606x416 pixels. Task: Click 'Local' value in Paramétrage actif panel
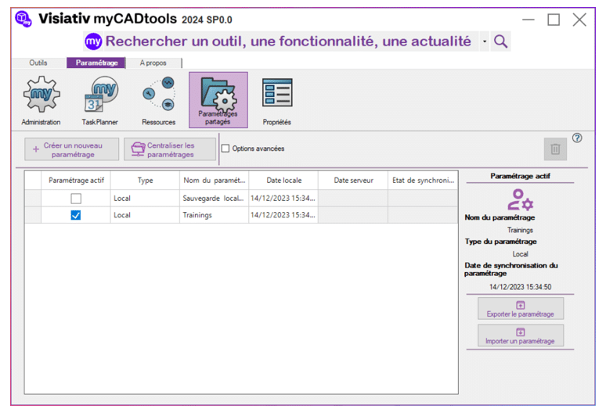pos(520,254)
